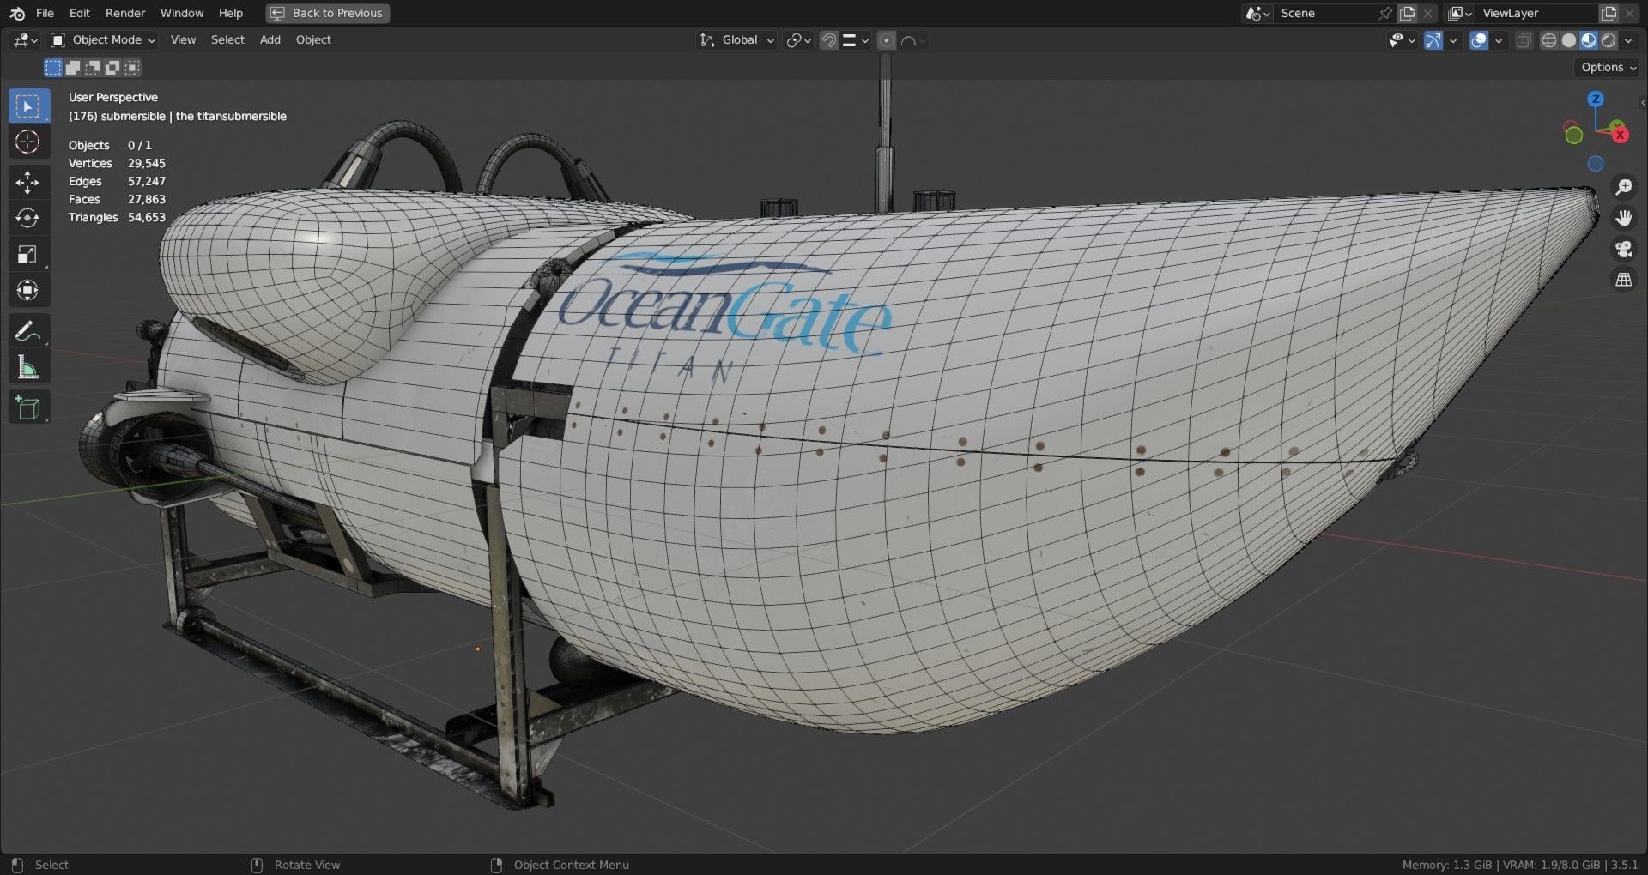Switch to Wireframe viewport shading
This screenshot has width=1648, height=875.
(1549, 40)
